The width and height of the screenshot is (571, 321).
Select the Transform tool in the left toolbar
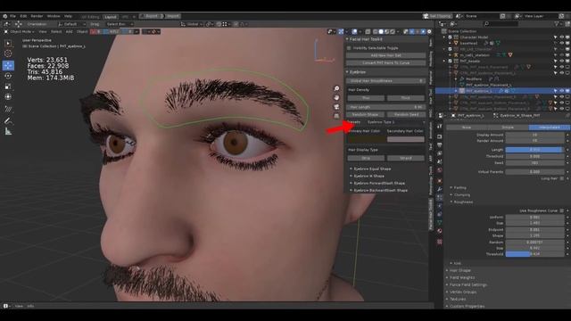tap(8, 97)
